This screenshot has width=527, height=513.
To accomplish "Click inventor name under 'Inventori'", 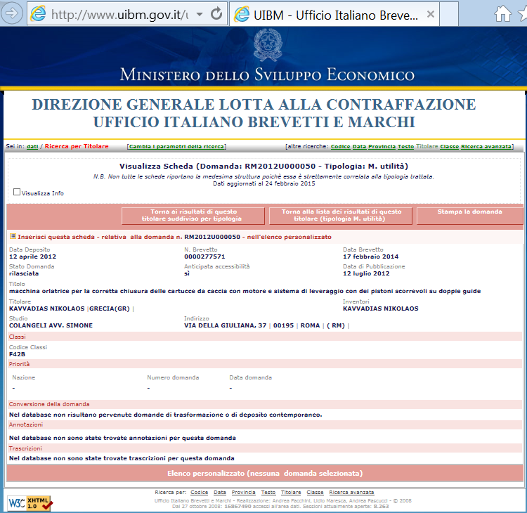I will 380,309.
